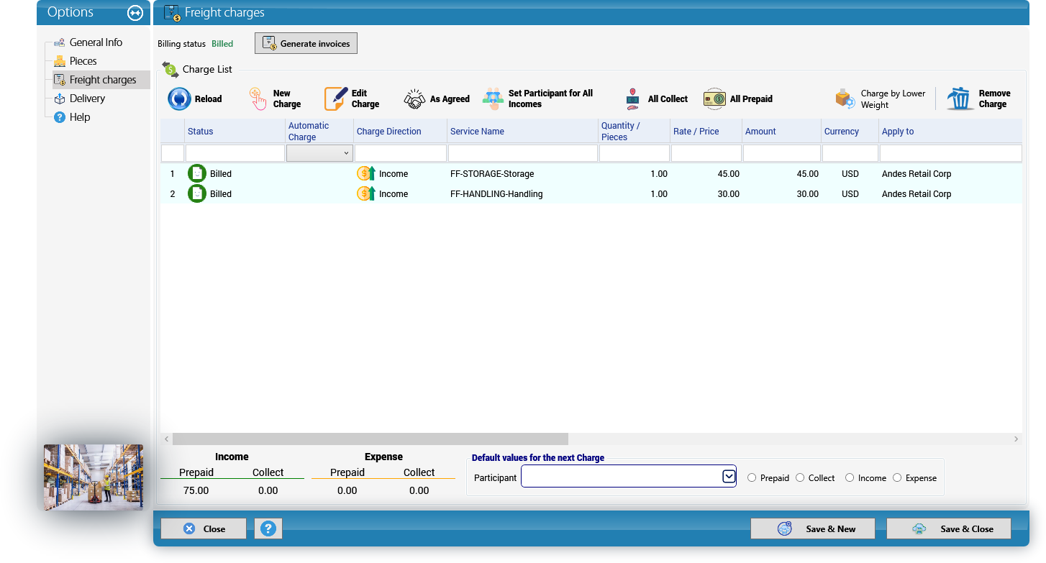
Task: Click the horizontal scrollbar thumb
Action: point(370,439)
